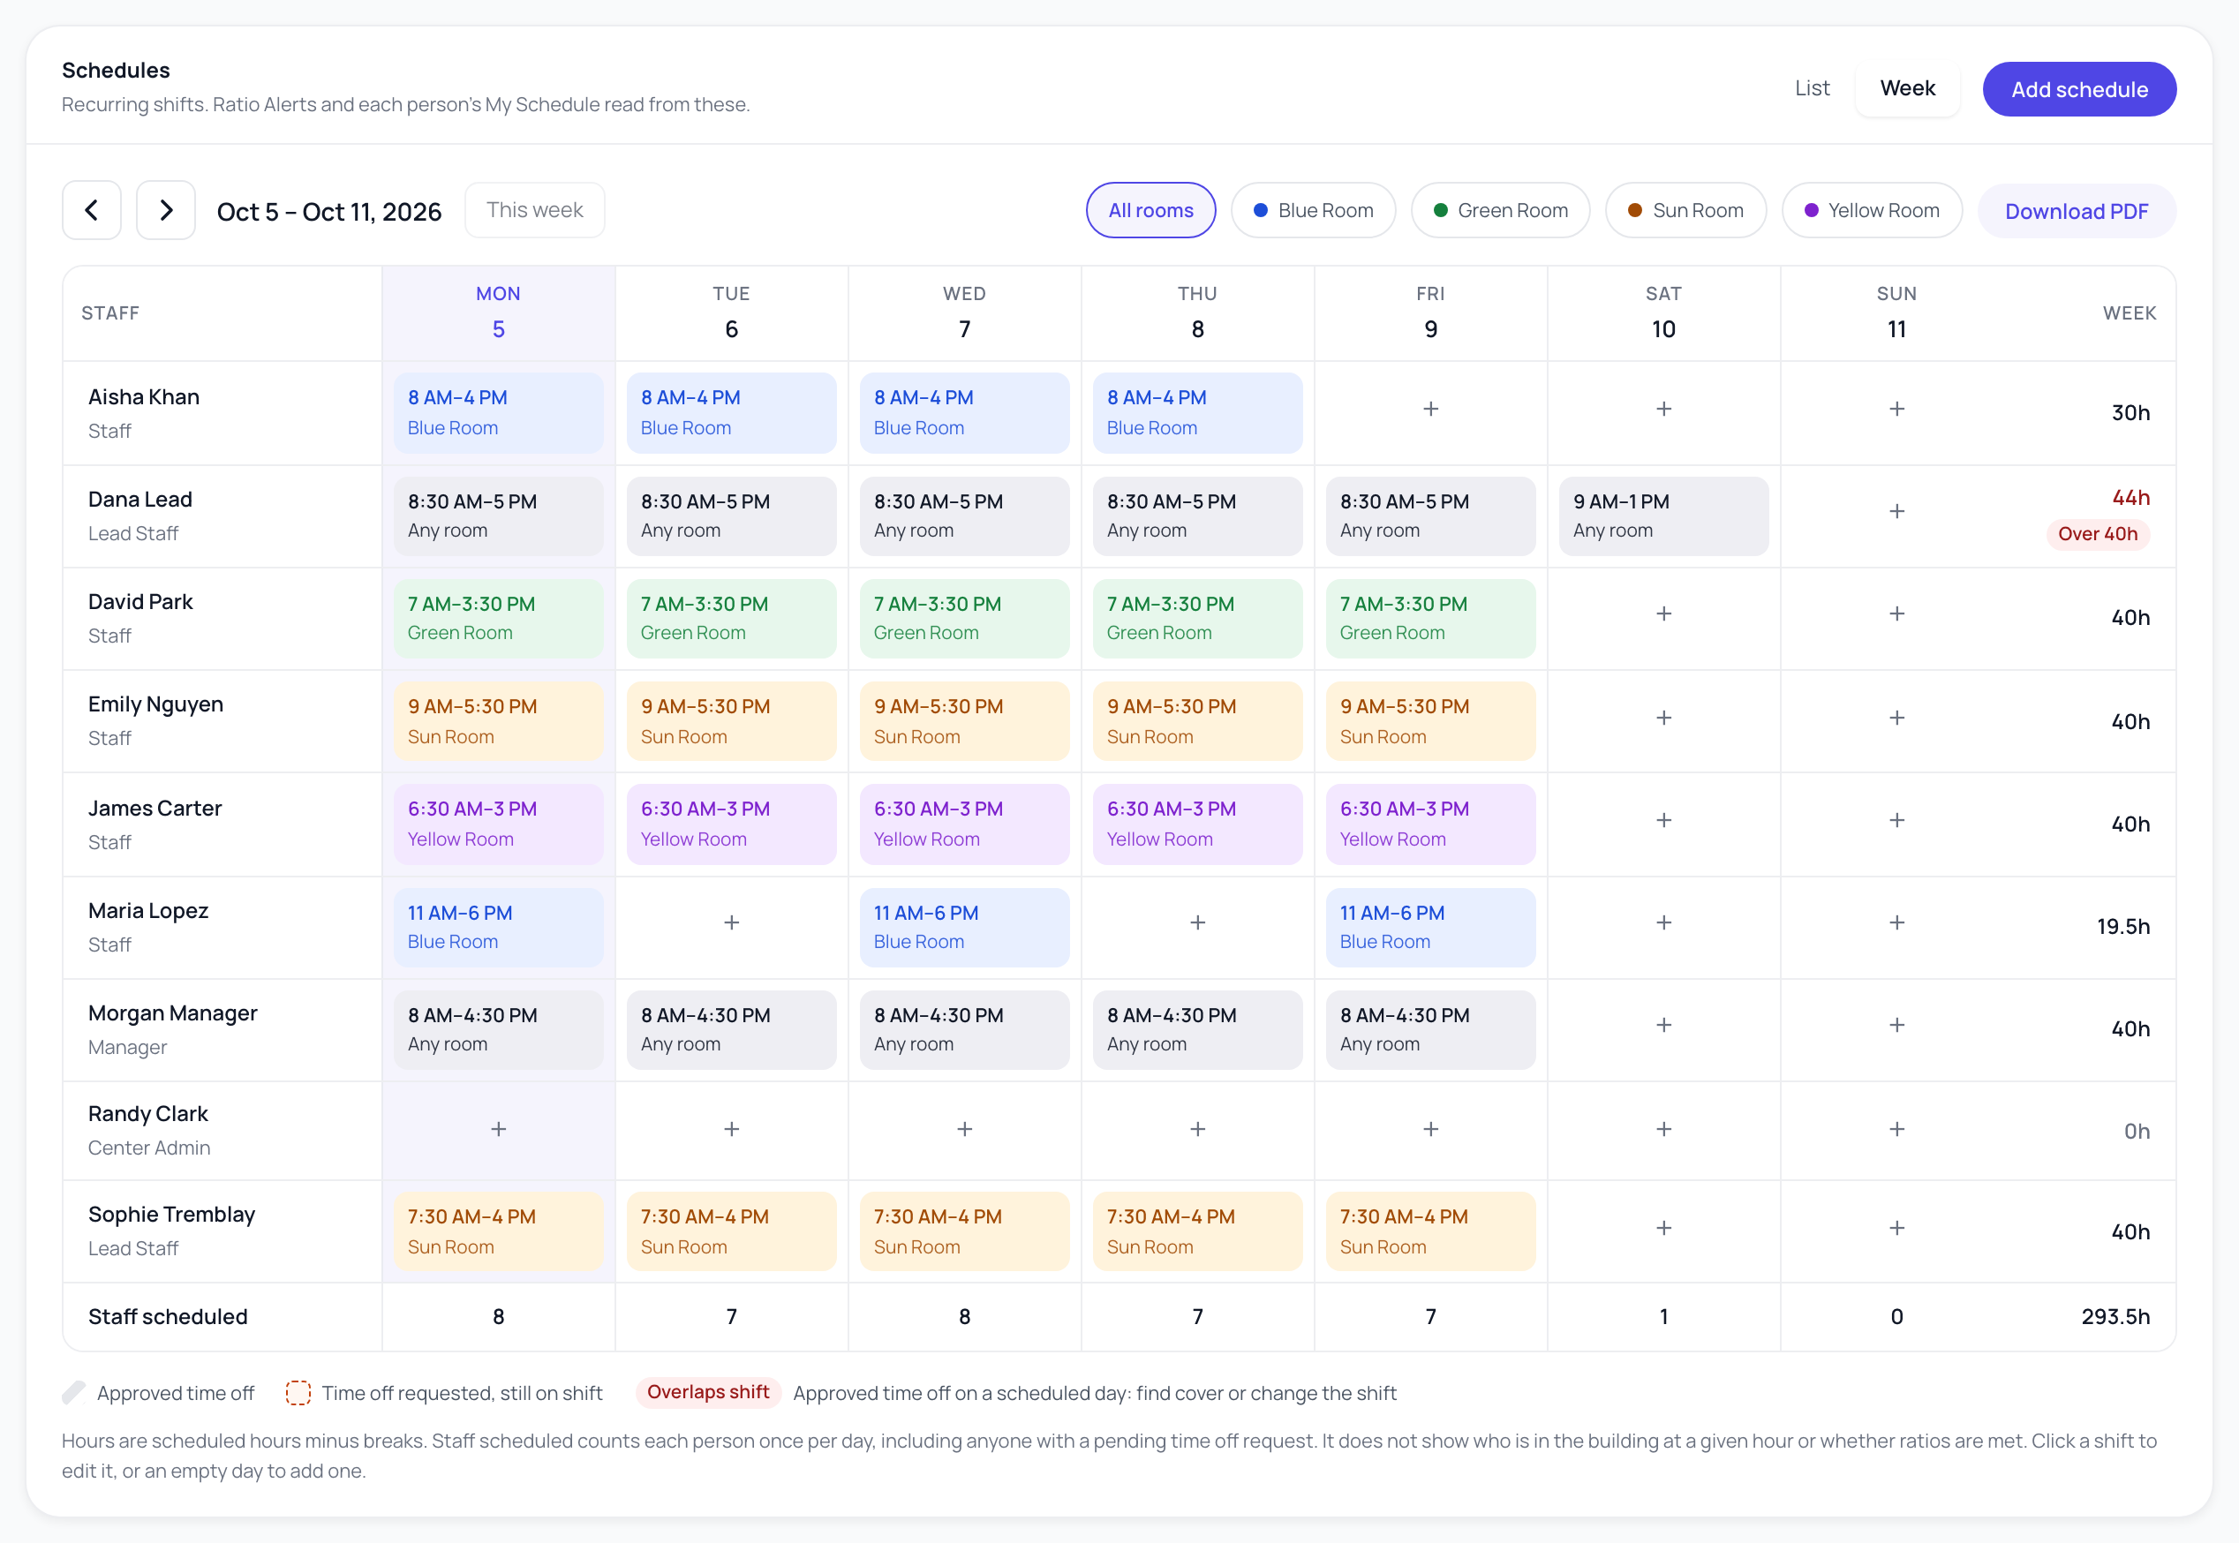This screenshot has width=2239, height=1543.
Task: Go to the previous week arrow
Action: [92, 210]
